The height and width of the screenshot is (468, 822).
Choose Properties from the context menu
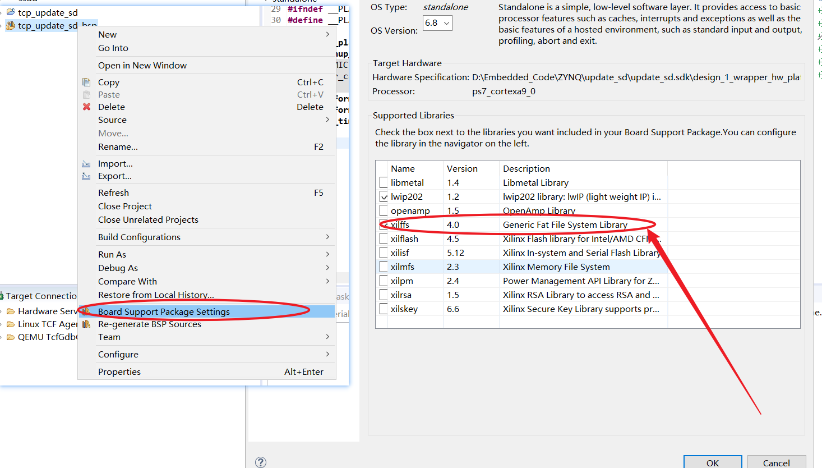click(x=119, y=371)
